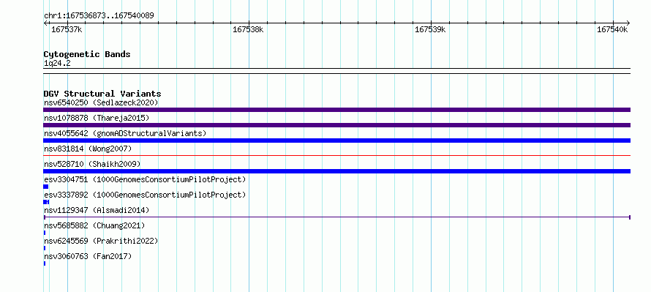This screenshot has height=292, width=651.
Task: Select the thin red nsv831814 variant line
Action: 336,156
